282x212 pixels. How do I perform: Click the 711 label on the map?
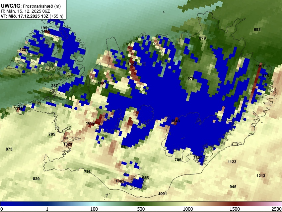[x=87, y=172]
